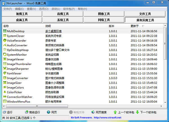The image size is (169, 122).
Task: Click the ImageSizer icon
Action: coord(5,83)
